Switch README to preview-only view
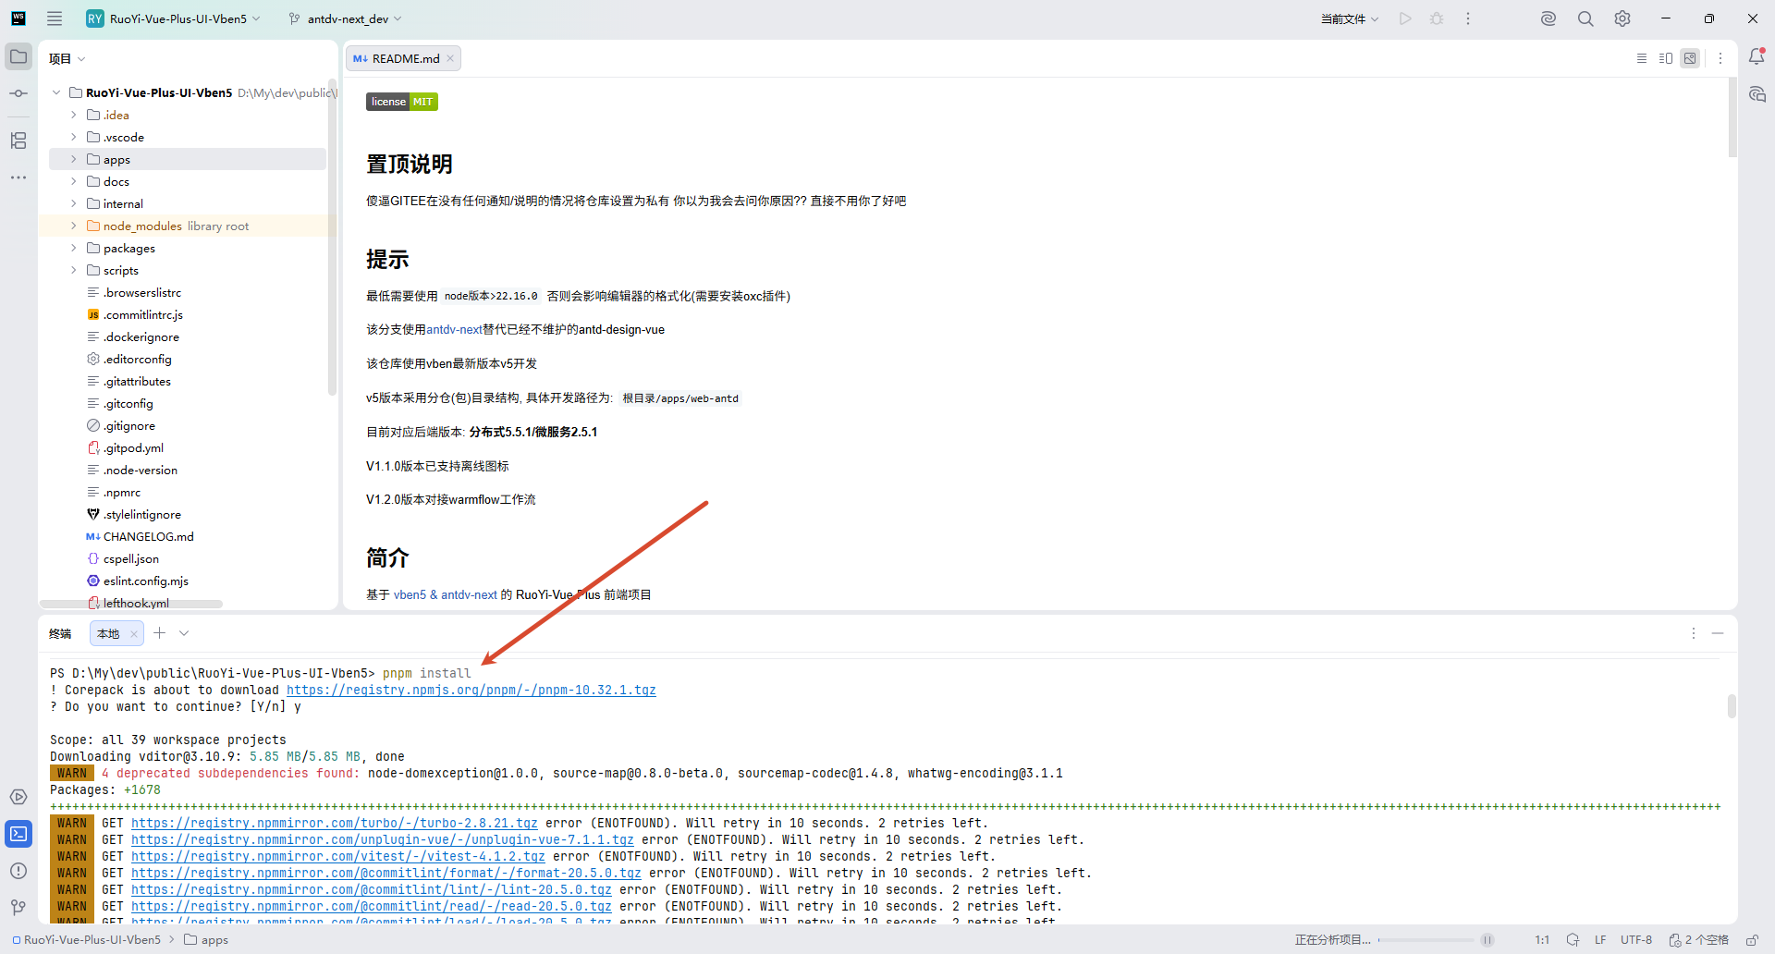 (x=1690, y=58)
